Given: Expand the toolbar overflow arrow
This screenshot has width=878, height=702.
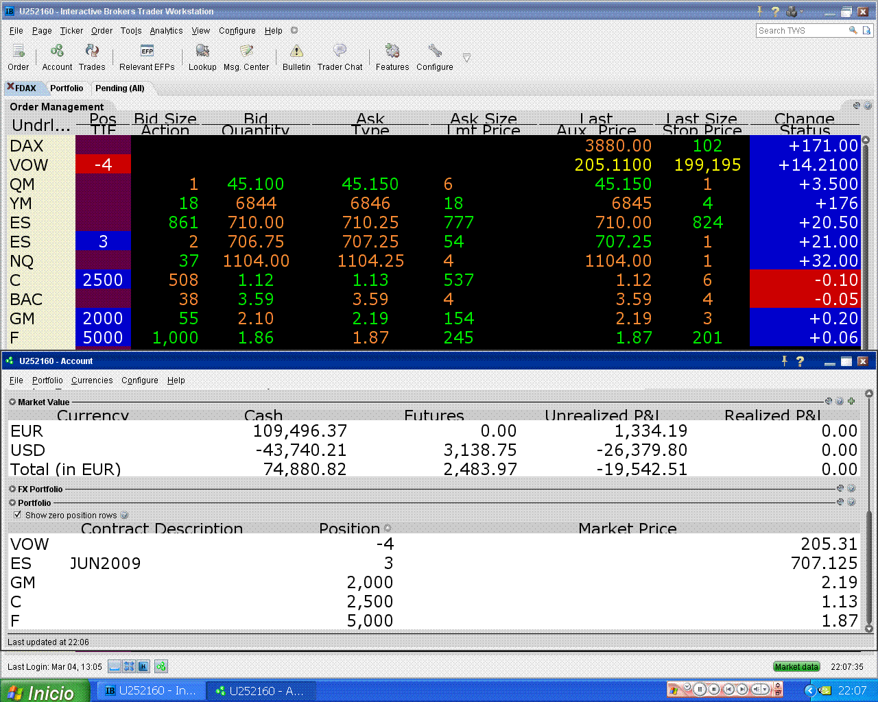Looking at the screenshot, I should click(x=466, y=58).
